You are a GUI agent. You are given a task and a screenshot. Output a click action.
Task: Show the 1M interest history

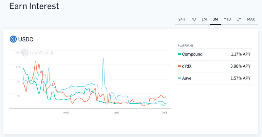pyautogui.click(x=204, y=19)
